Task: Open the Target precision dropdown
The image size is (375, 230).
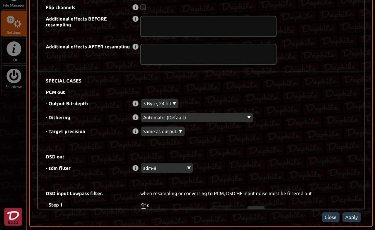Action: [x=163, y=131]
